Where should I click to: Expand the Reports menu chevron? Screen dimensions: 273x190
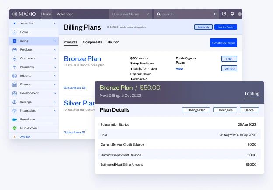coord(55,76)
